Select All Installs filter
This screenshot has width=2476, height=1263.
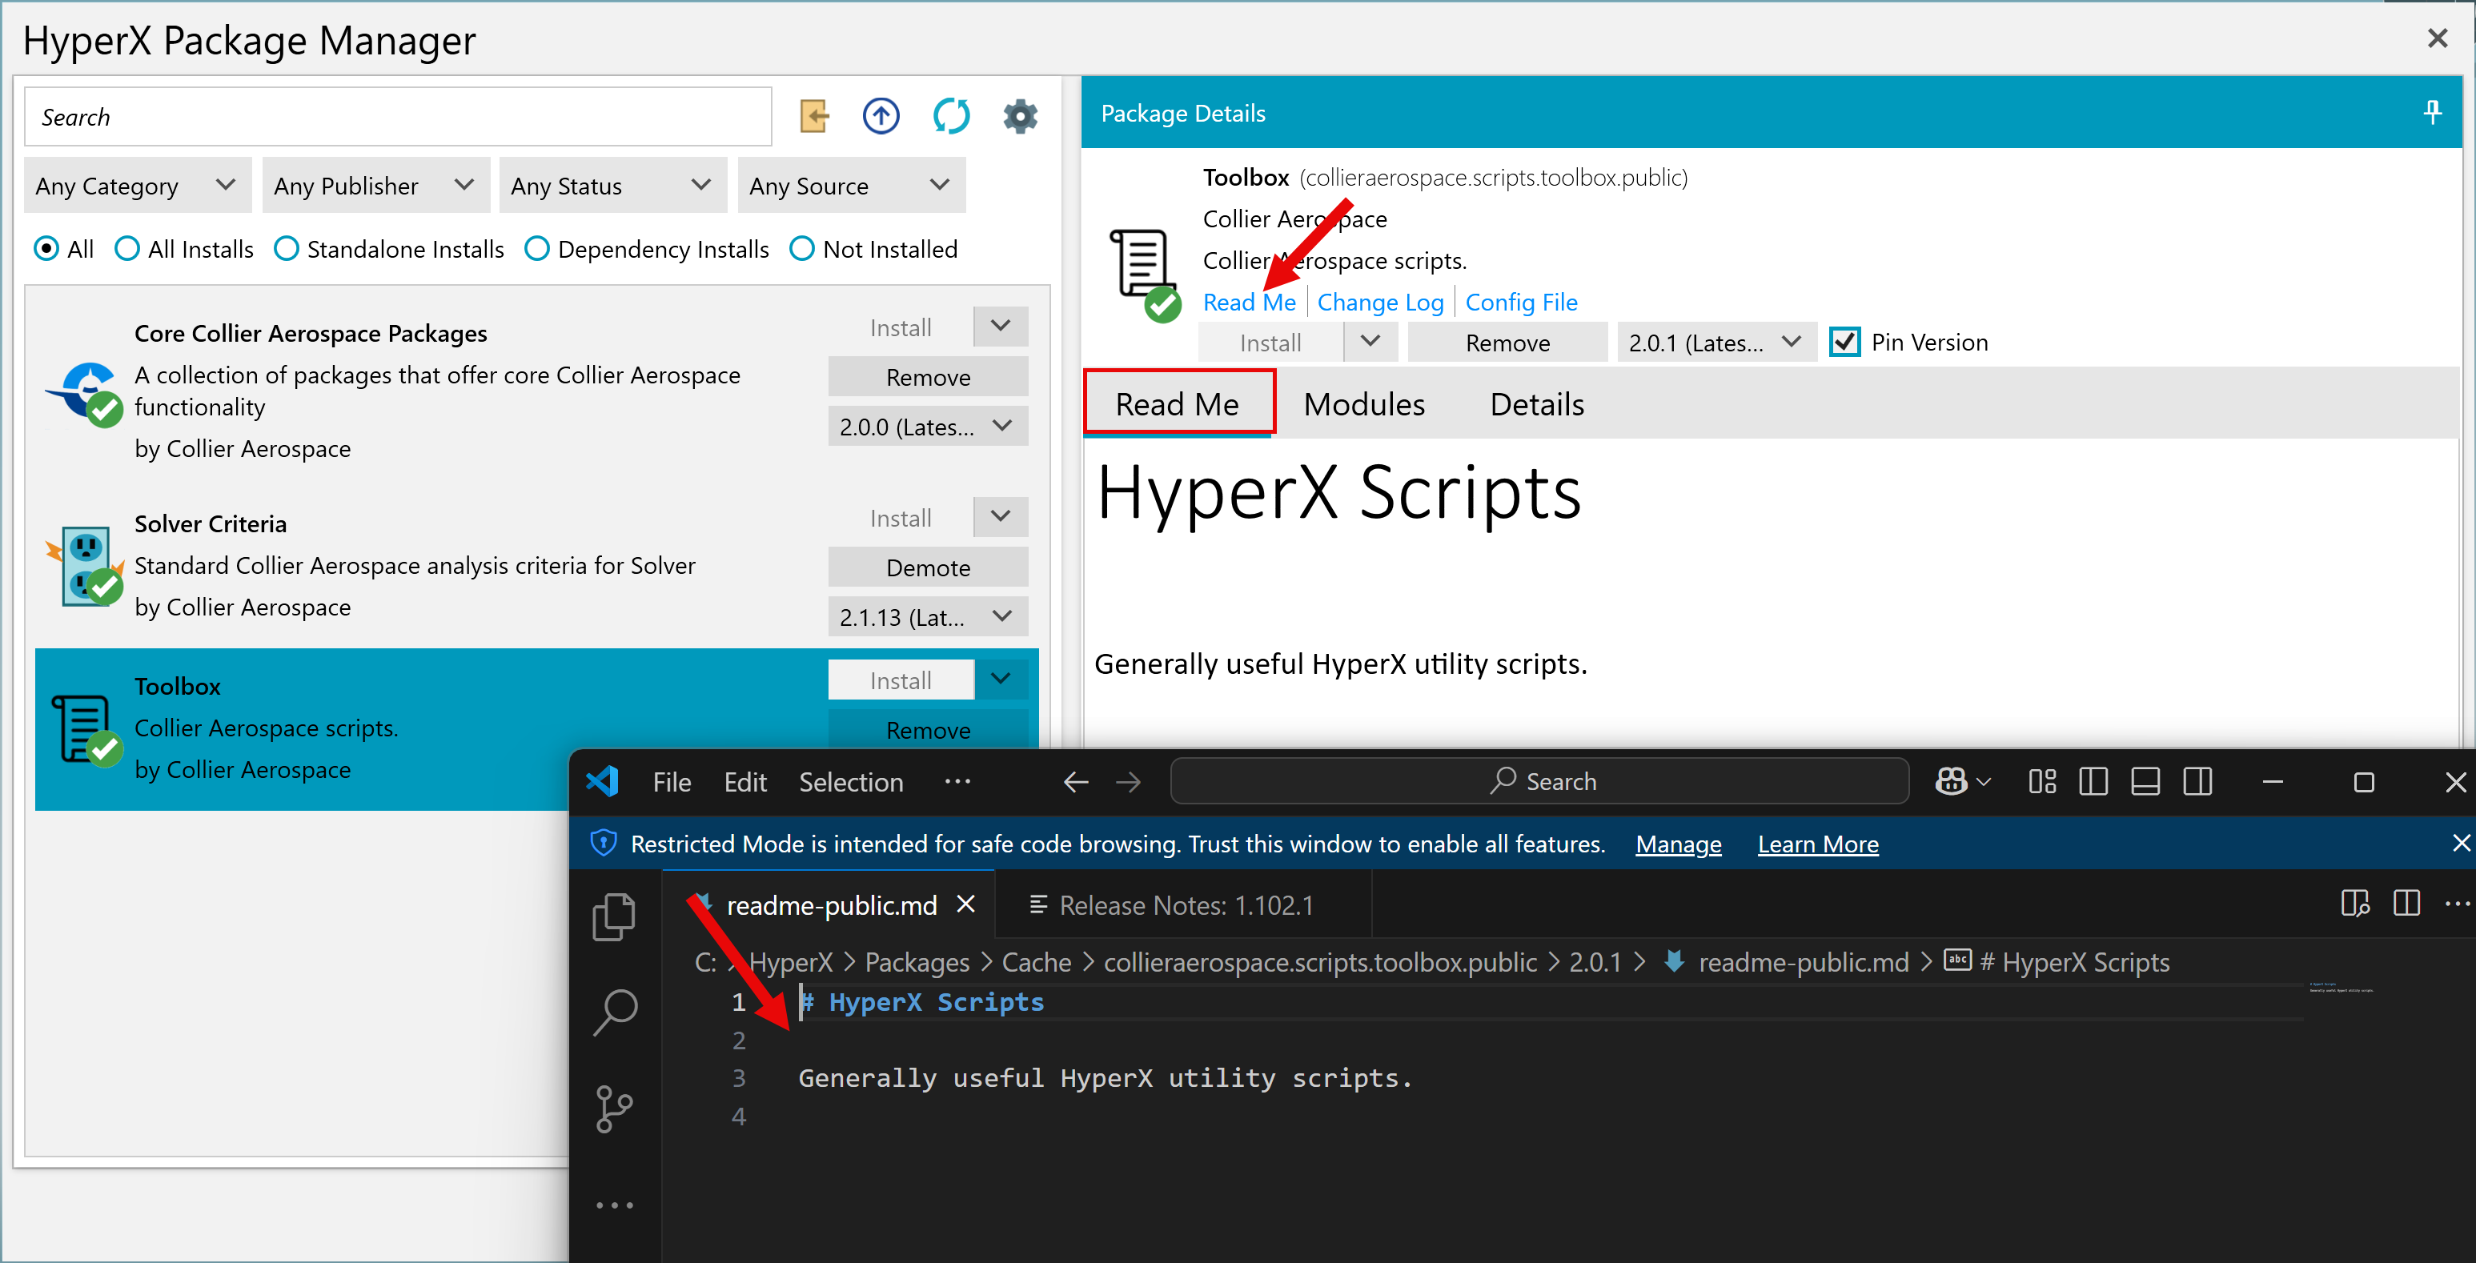click(x=126, y=249)
